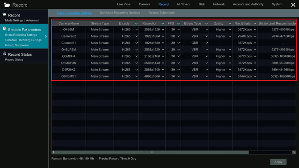This screenshot has height=168, width=299.
Task: Open the Resolution dropdown for O4P30X2
Action: [x=163, y=70]
